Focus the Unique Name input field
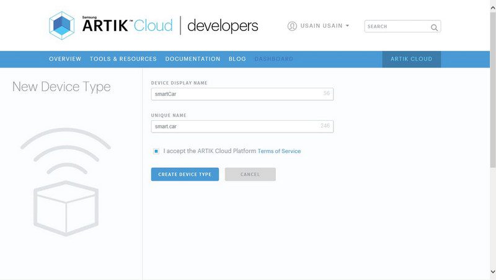496x280 pixels. pyautogui.click(x=242, y=126)
